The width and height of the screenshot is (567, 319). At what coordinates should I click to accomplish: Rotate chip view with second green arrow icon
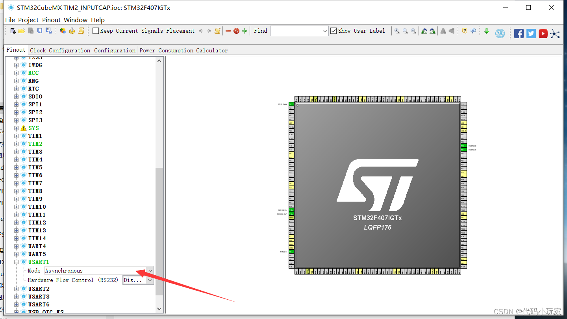[x=432, y=31]
